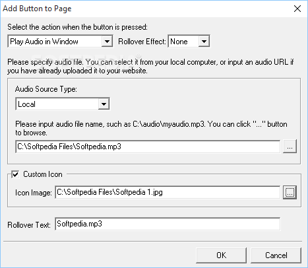Open the Audio Source Type "Local" dropdown
Screen dimensions: 308x268
(x=63, y=104)
